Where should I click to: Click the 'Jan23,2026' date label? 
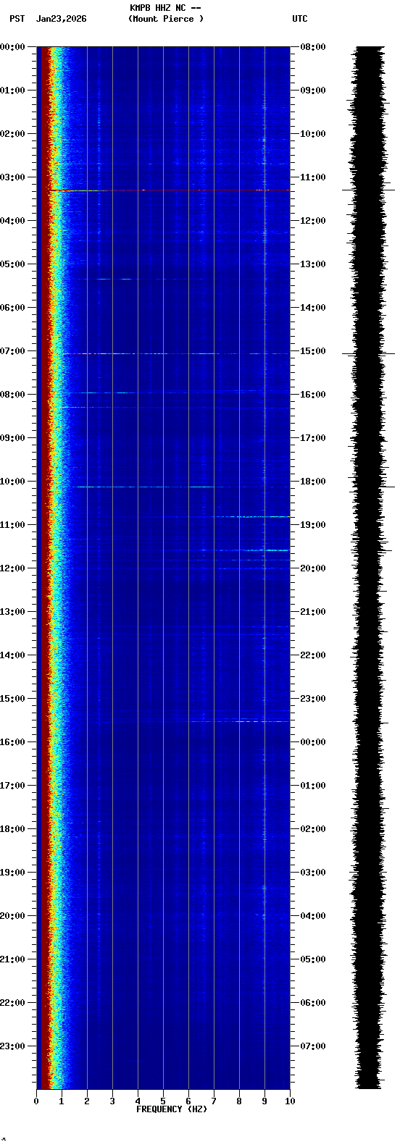pyautogui.click(x=62, y=19)
